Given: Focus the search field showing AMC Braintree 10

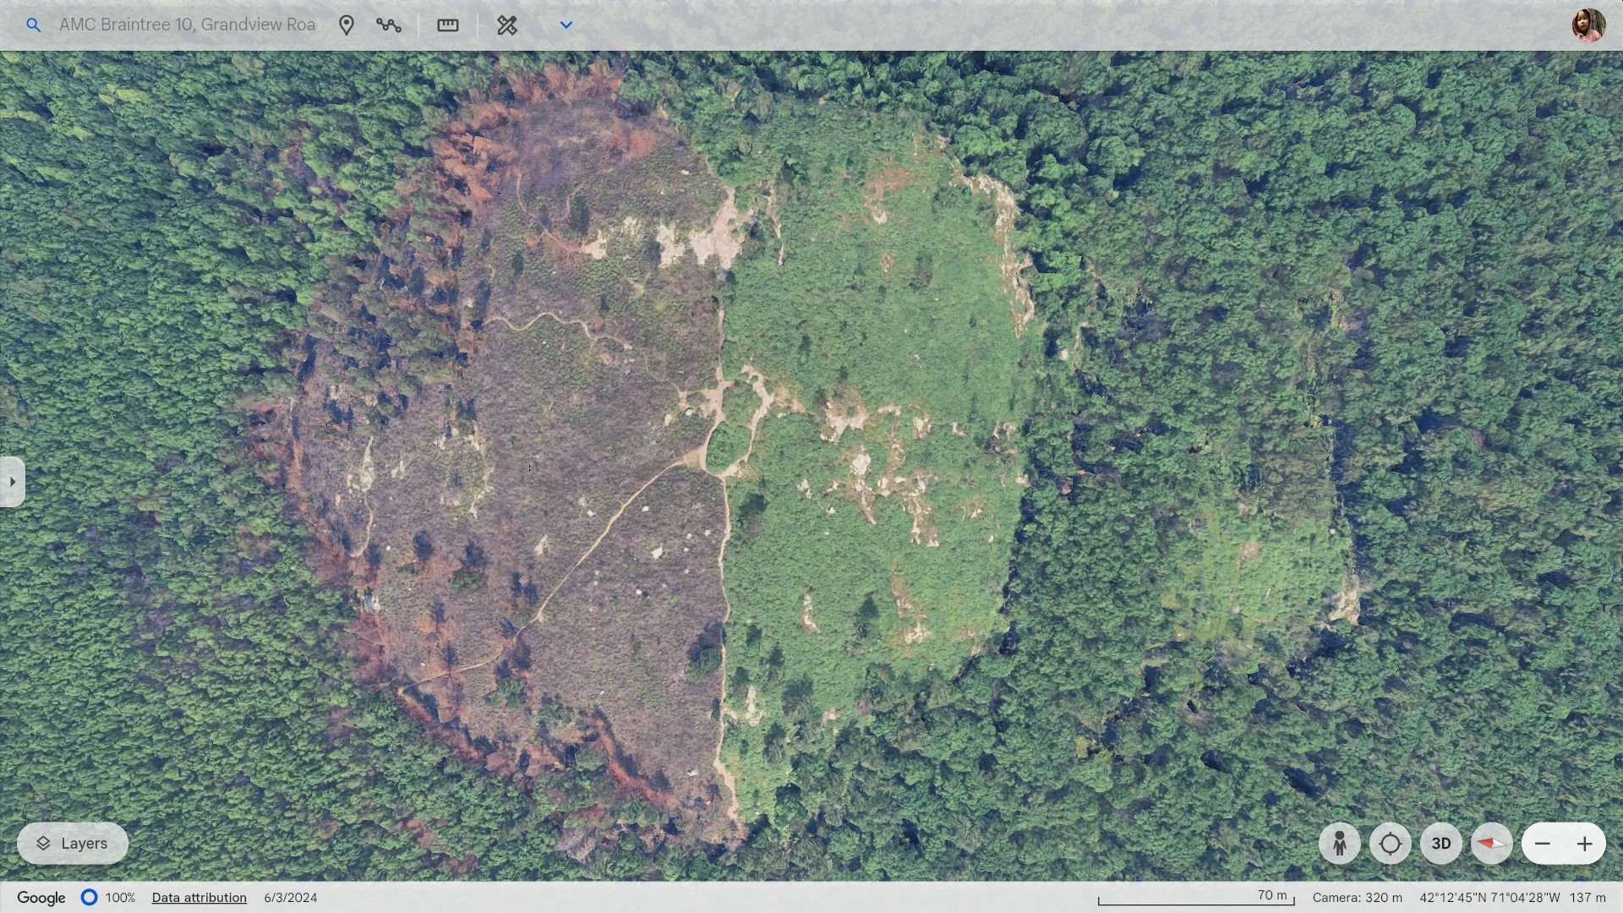Looking at the screenshot, I should [187, 25].
